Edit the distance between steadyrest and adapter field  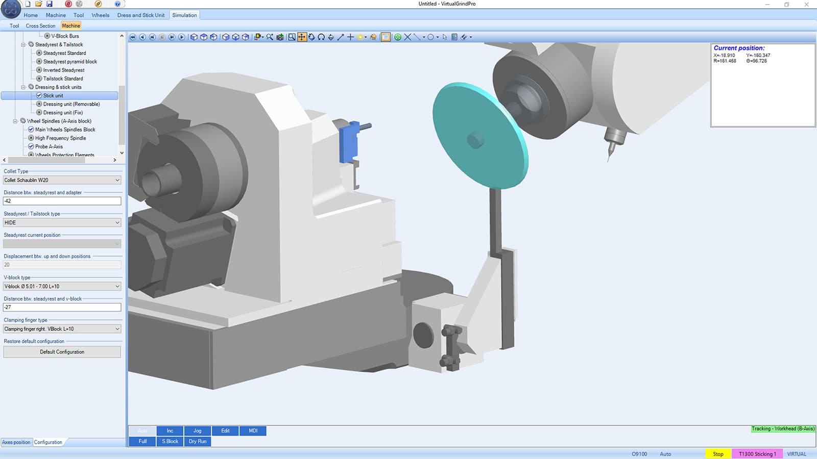[61, 201]
